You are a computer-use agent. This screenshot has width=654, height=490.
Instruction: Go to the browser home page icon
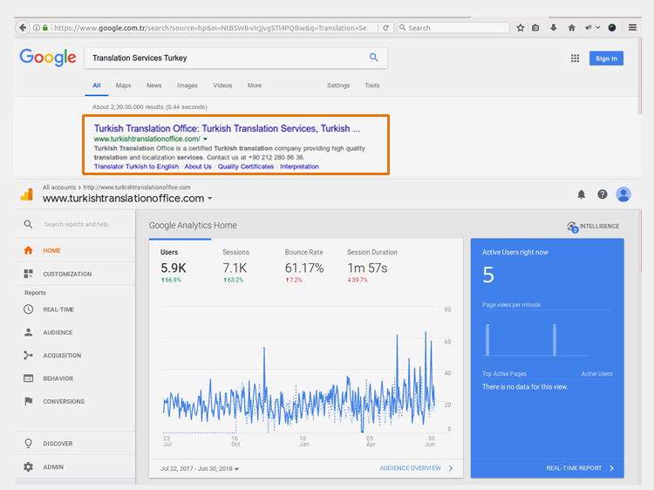tap(571, 28)
